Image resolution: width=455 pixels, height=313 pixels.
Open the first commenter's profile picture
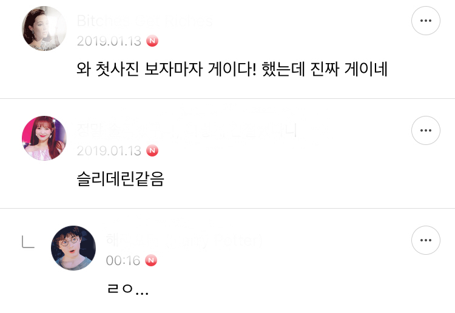(44, 29)
